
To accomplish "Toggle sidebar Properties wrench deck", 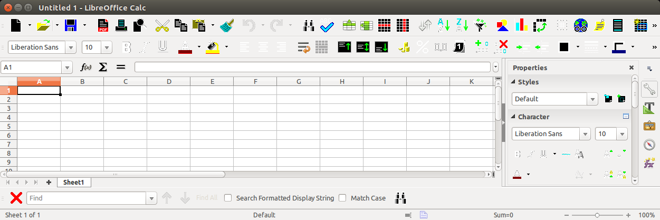I will [649, 89].
